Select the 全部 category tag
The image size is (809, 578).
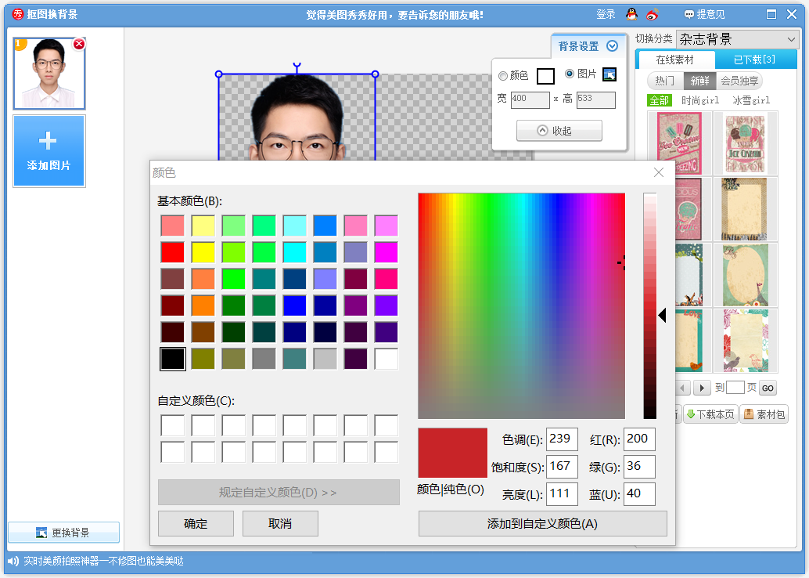pyautogui.click(x=659, y=100)
